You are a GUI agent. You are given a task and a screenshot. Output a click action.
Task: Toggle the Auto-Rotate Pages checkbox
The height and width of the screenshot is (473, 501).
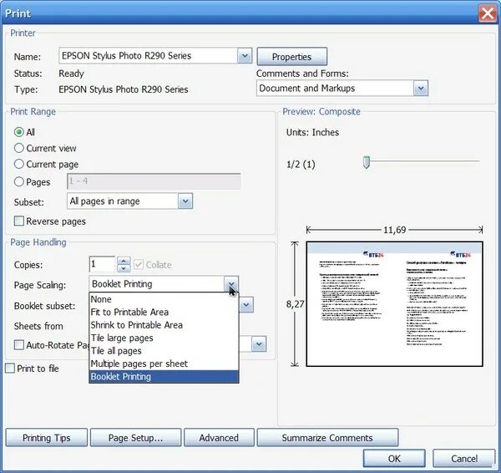[x=19, y=345]
